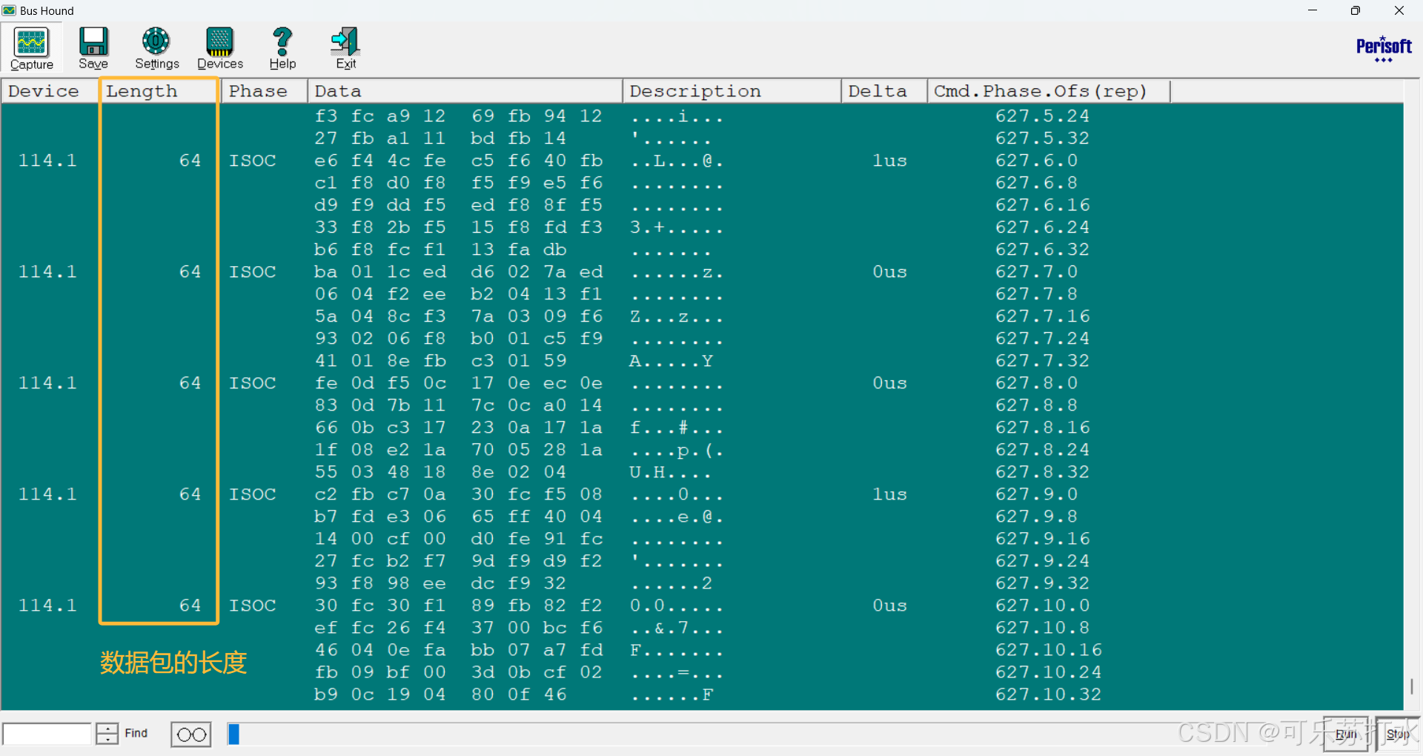Click the Perisoft logo
Screen dimensions: 1423x756
click(x=1384, y=49)
